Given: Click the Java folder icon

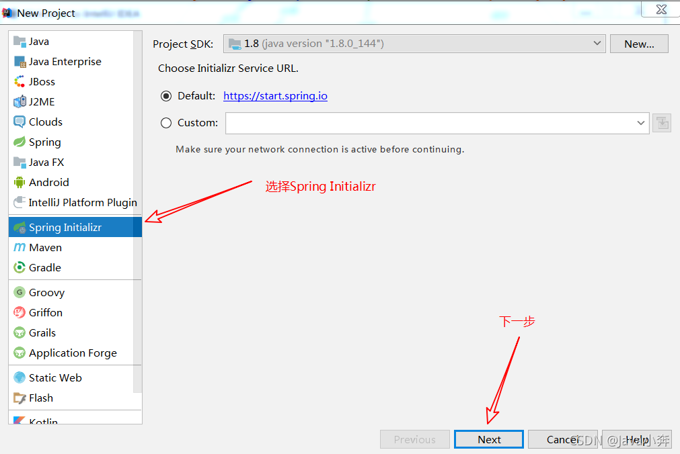Looking at the screenshot, I should click(x=20, y=42).
